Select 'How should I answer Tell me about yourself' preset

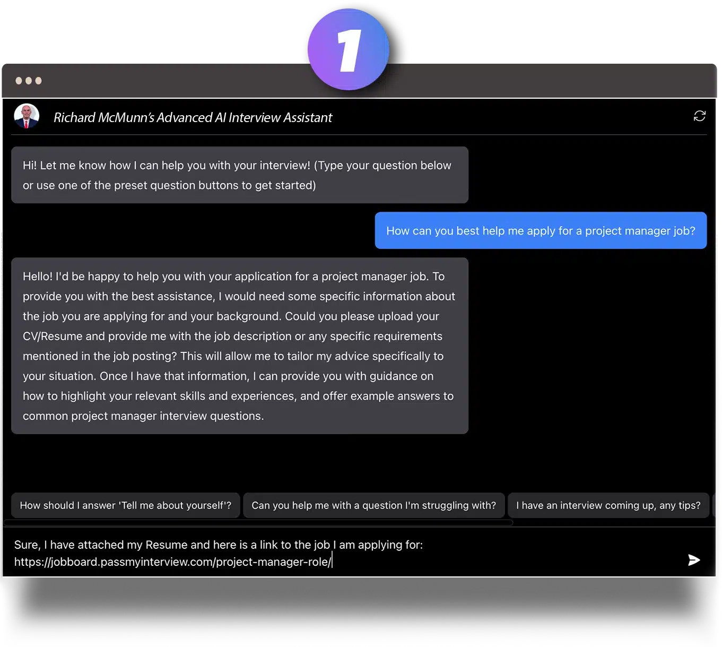coord(125,505)
